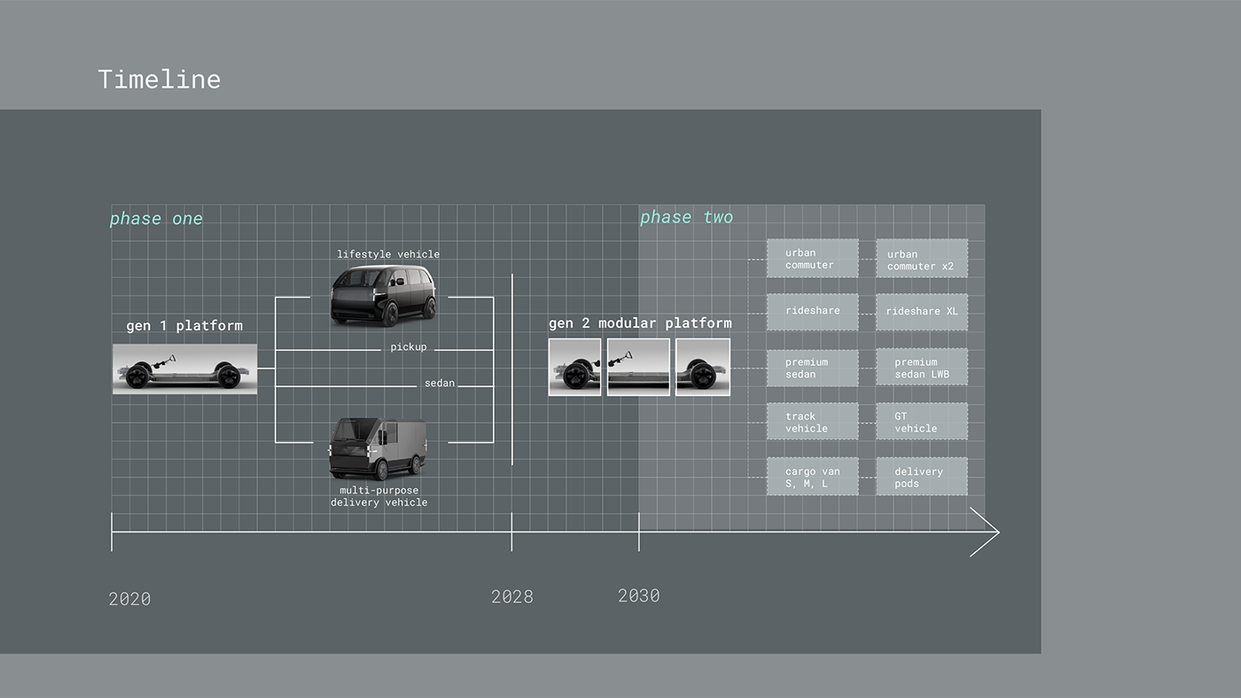Enable the rideshare XL variant
This screenshot has height=698, width=1241.
(921, 311)
